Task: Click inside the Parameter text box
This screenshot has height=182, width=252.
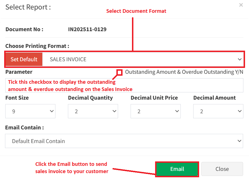Action: coord(181,85)
